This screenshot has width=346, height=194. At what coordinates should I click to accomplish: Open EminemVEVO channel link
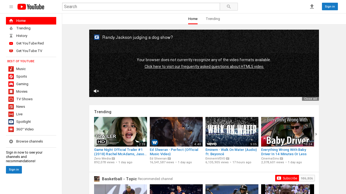(215, 158)
